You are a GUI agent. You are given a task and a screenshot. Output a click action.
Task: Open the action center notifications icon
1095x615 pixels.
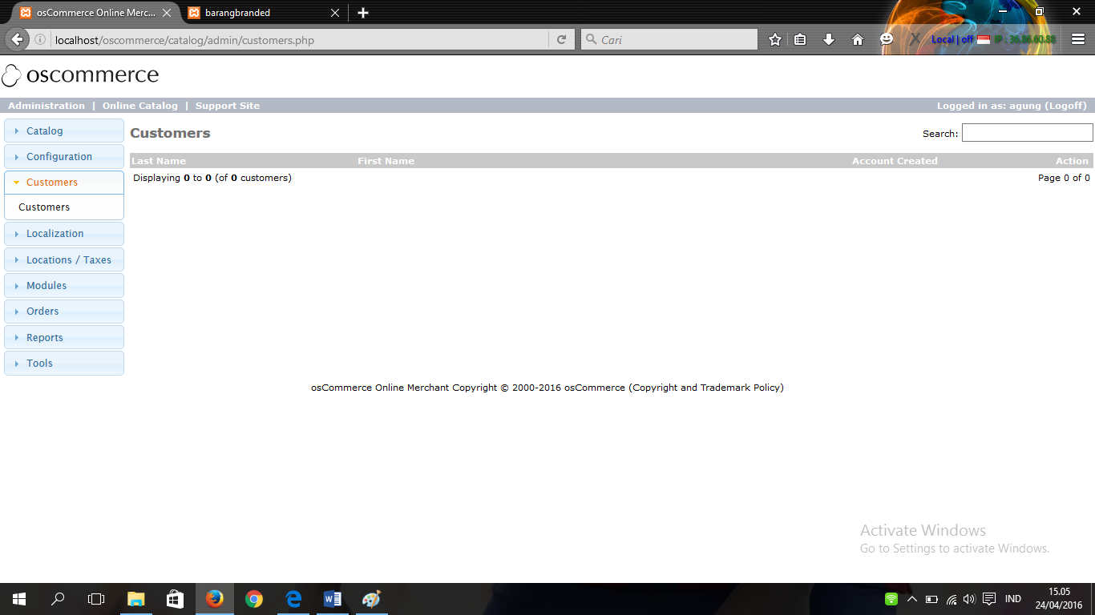(x=989, y=599)
